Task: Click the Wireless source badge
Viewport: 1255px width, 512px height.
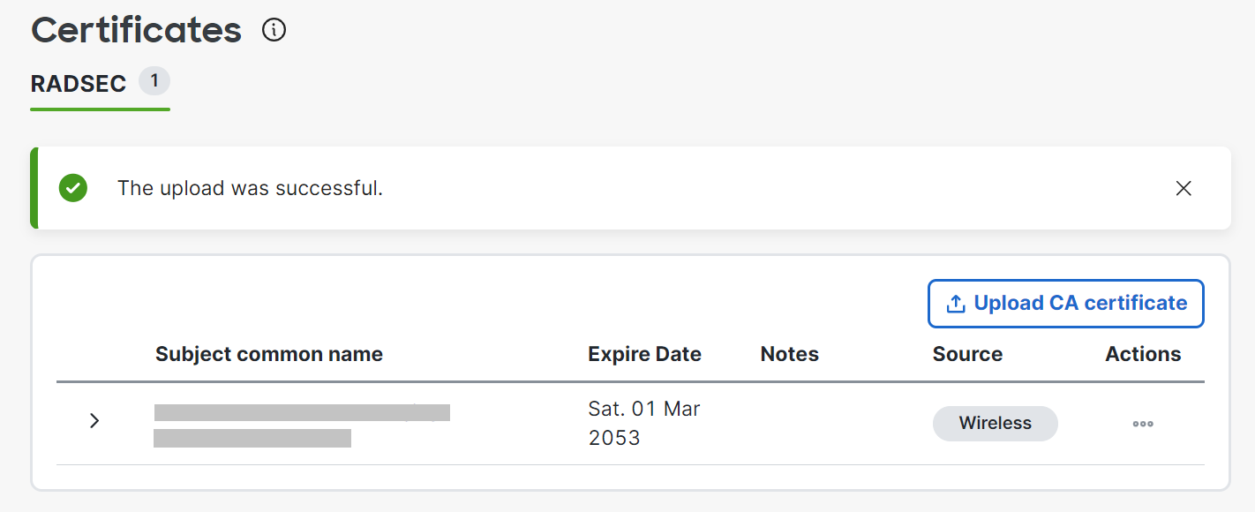Action: pos(995,424)
